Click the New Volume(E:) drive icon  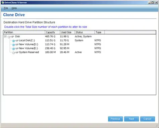point(17,48)
